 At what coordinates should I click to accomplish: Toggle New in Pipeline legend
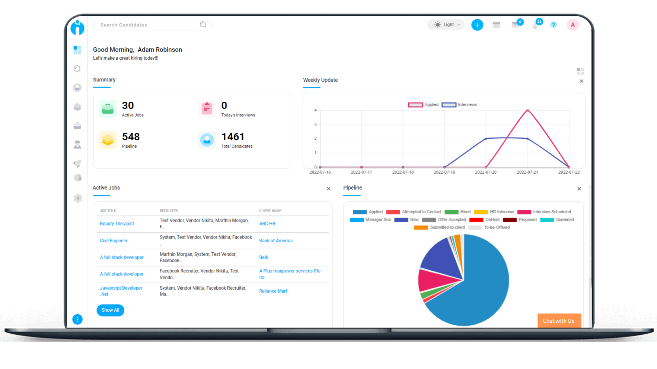[x=406, y=220]
